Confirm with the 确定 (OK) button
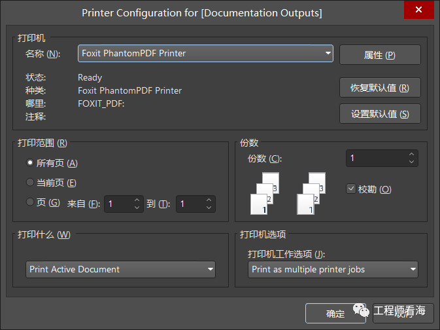 tap(335, 314)
